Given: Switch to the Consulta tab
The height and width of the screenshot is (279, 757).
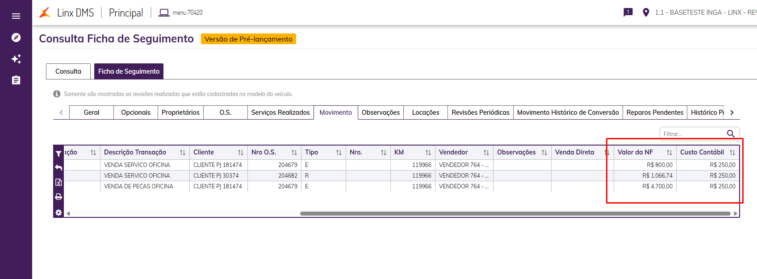Looking at the screenshot, I should [68, 71].
